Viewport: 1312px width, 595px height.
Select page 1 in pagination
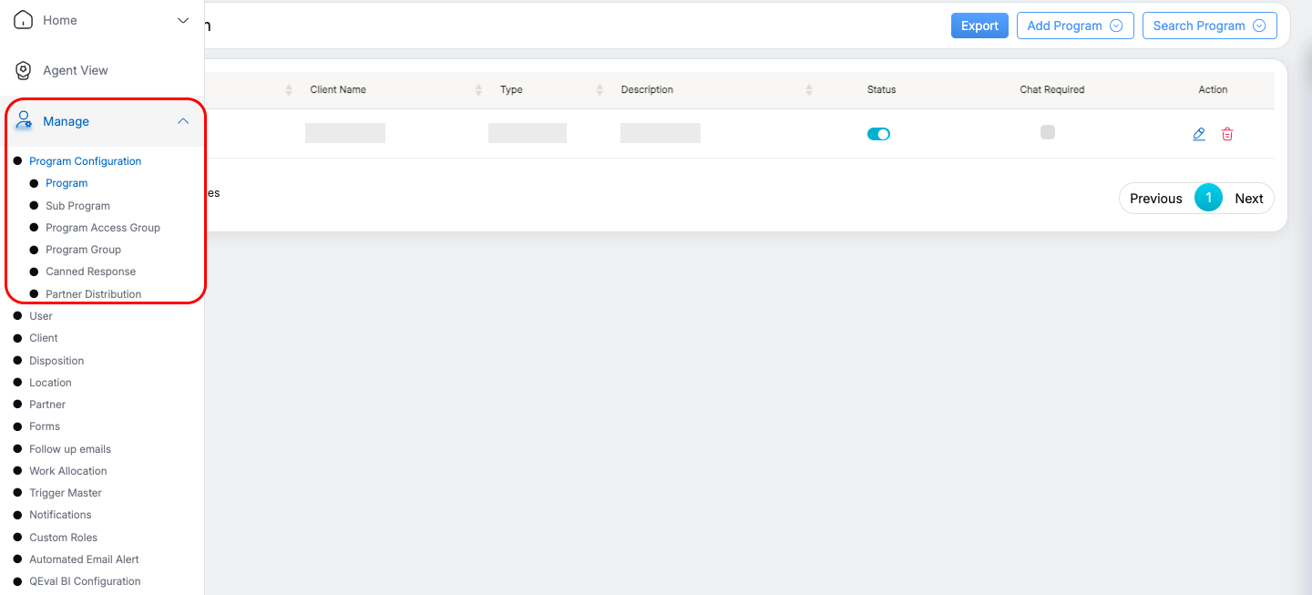pyautogui.click(x=1208, y=199)
